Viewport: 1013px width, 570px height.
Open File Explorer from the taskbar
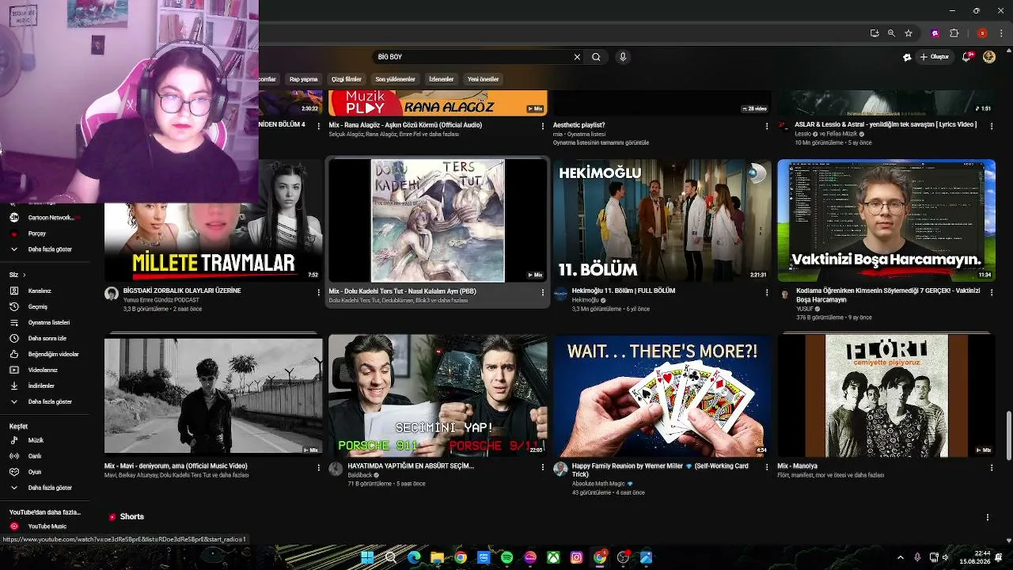437,557
